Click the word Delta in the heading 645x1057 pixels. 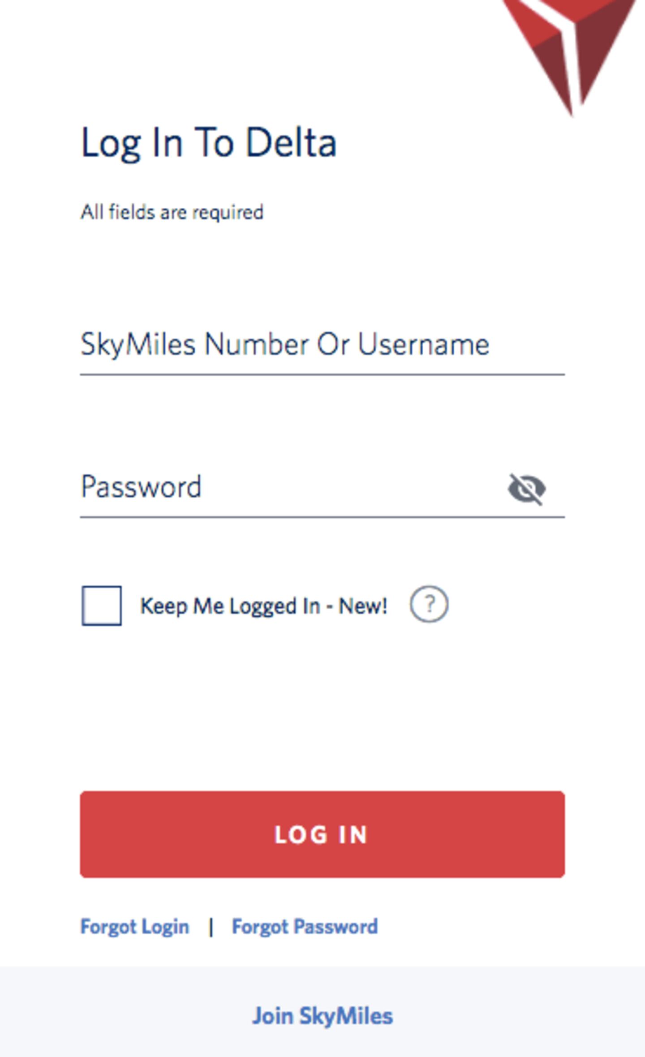click(291, 143)
